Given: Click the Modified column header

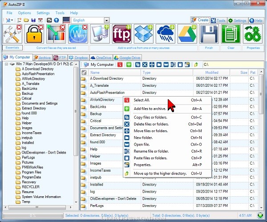Looking at the screenshot, I should tap(212, 73).
